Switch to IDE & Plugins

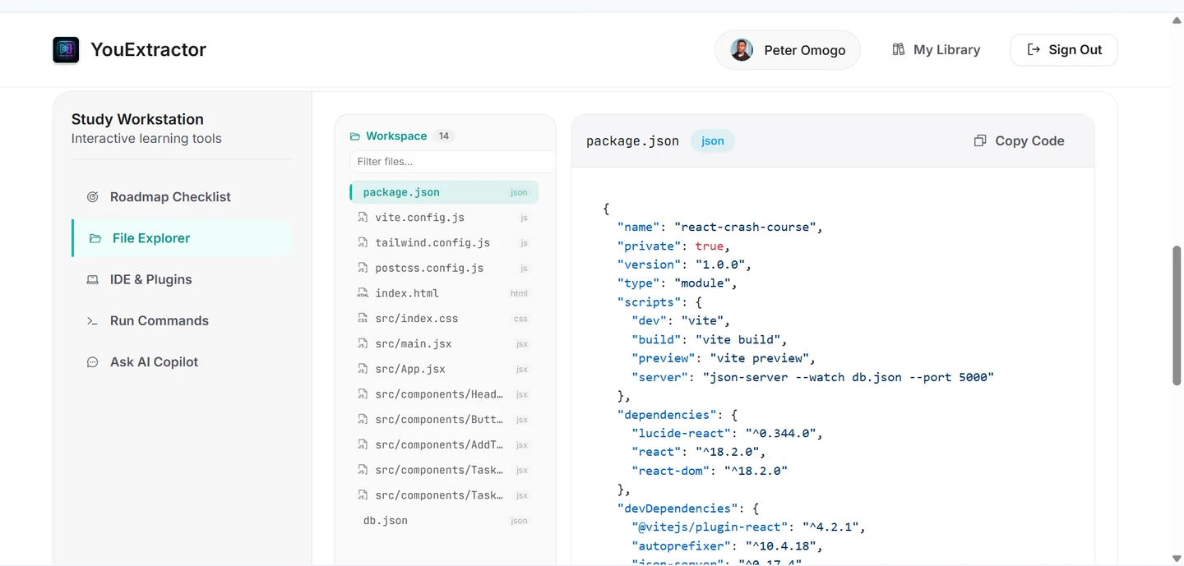coord(182,279)
